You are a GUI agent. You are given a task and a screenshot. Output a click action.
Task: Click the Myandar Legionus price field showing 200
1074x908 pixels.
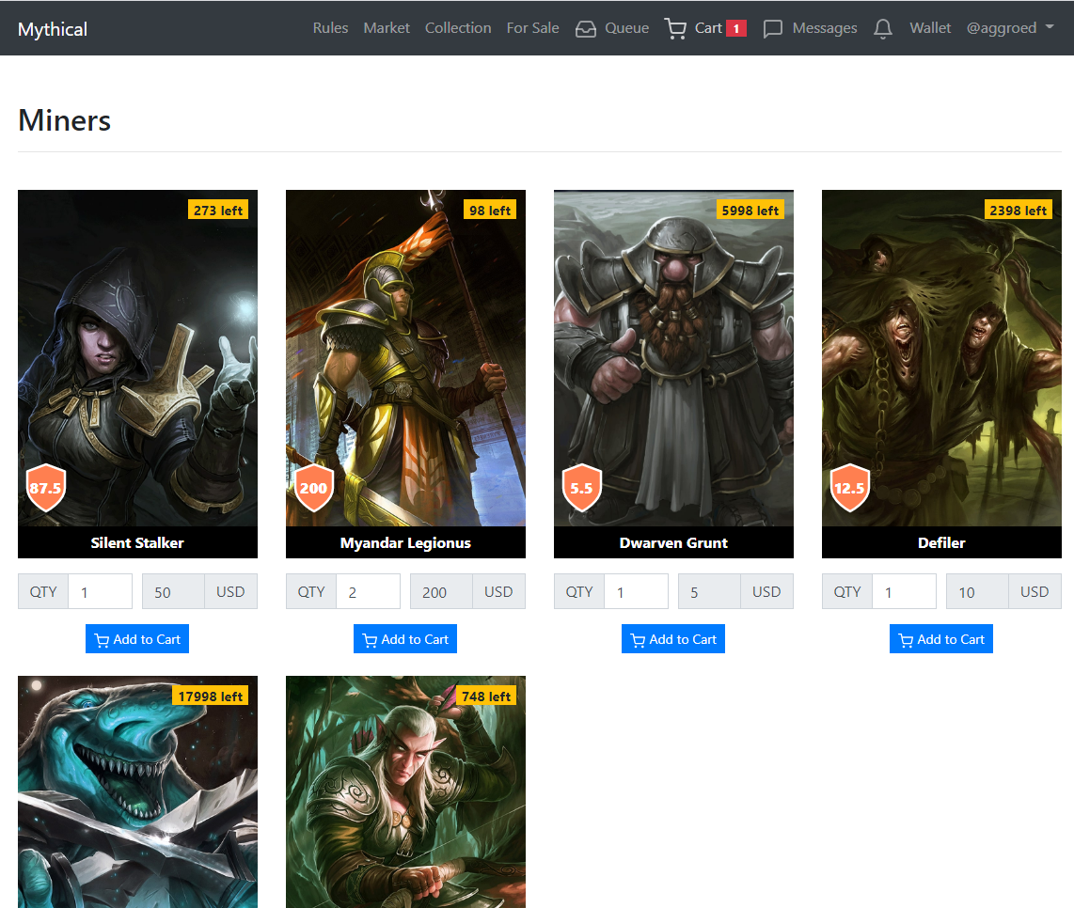pyautogui.click(x=441, y=591)
